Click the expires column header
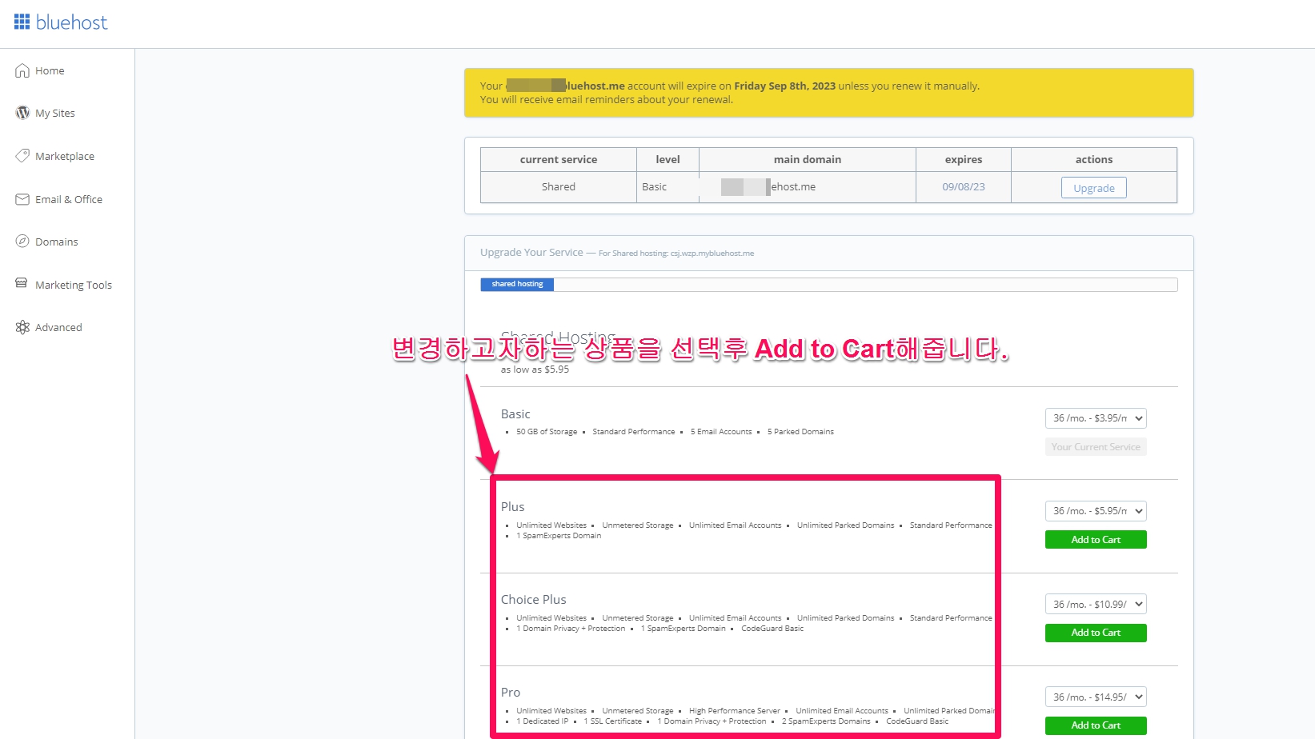 click(x=964, y=159)
